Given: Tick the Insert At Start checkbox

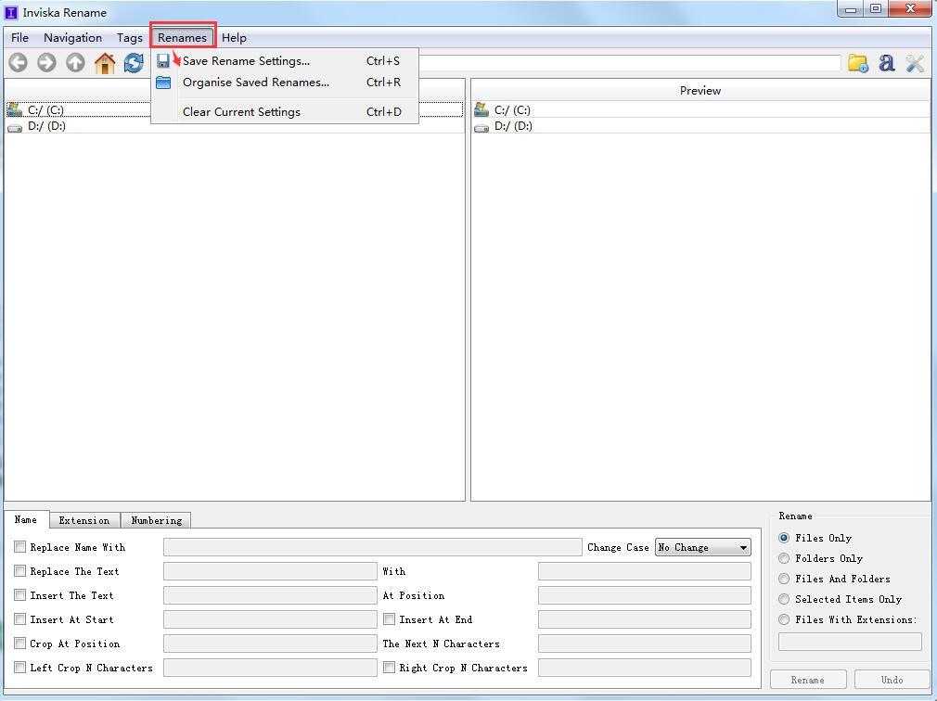Looking at the screenshot, I should click(x=19, y=619).
